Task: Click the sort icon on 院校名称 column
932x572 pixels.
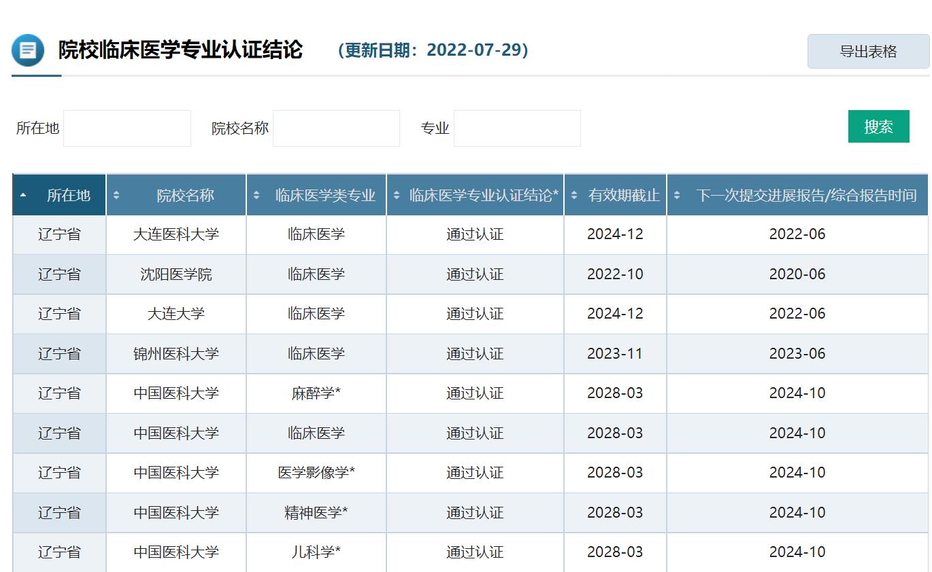Action: 115,194
